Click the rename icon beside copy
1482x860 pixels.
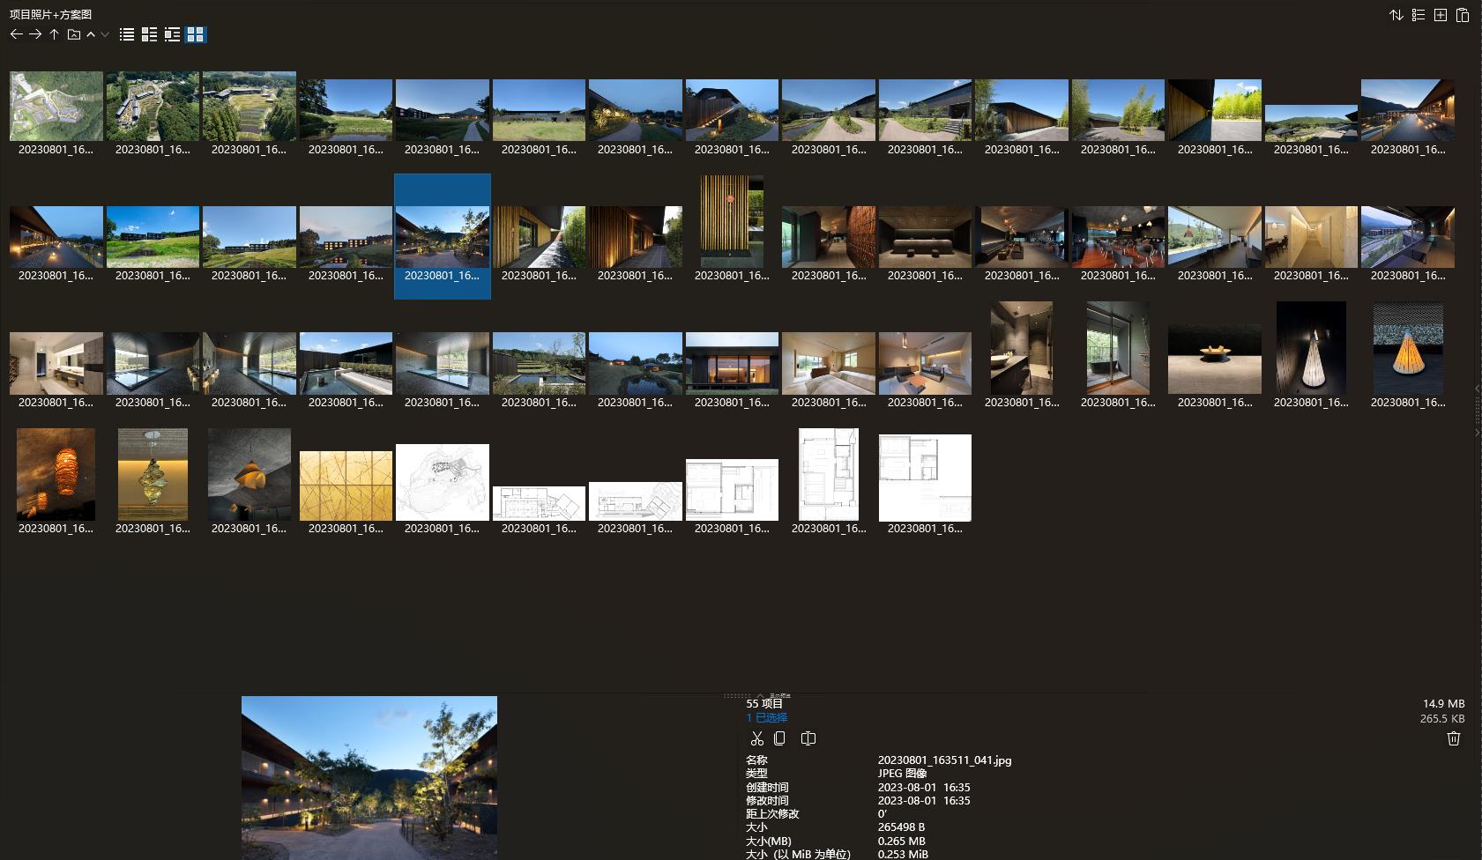tap(808, 738)
